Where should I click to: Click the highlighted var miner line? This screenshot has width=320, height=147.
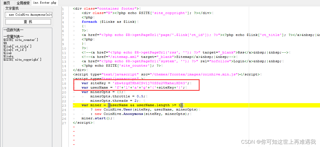tap(196, 105)
